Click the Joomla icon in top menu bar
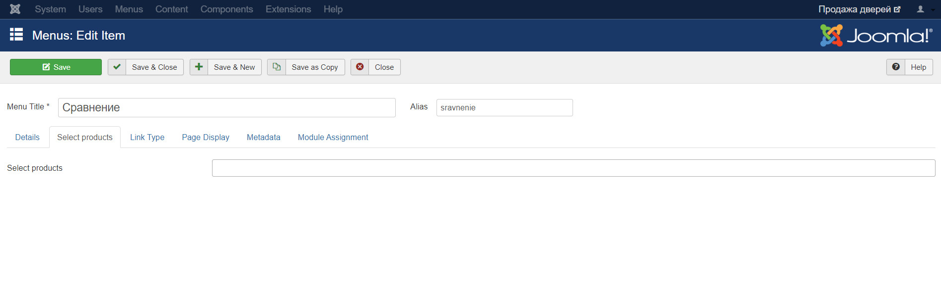This screenshot has height=294, width=941. [x=15, y=9]
